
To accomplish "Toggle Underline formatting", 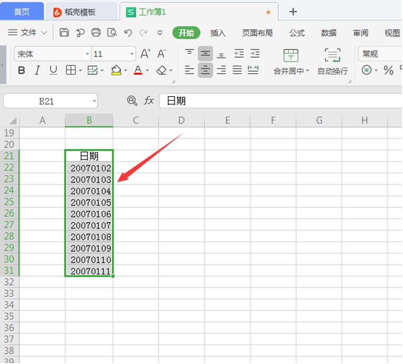I will pyautogui.click(x=53, y=70).
